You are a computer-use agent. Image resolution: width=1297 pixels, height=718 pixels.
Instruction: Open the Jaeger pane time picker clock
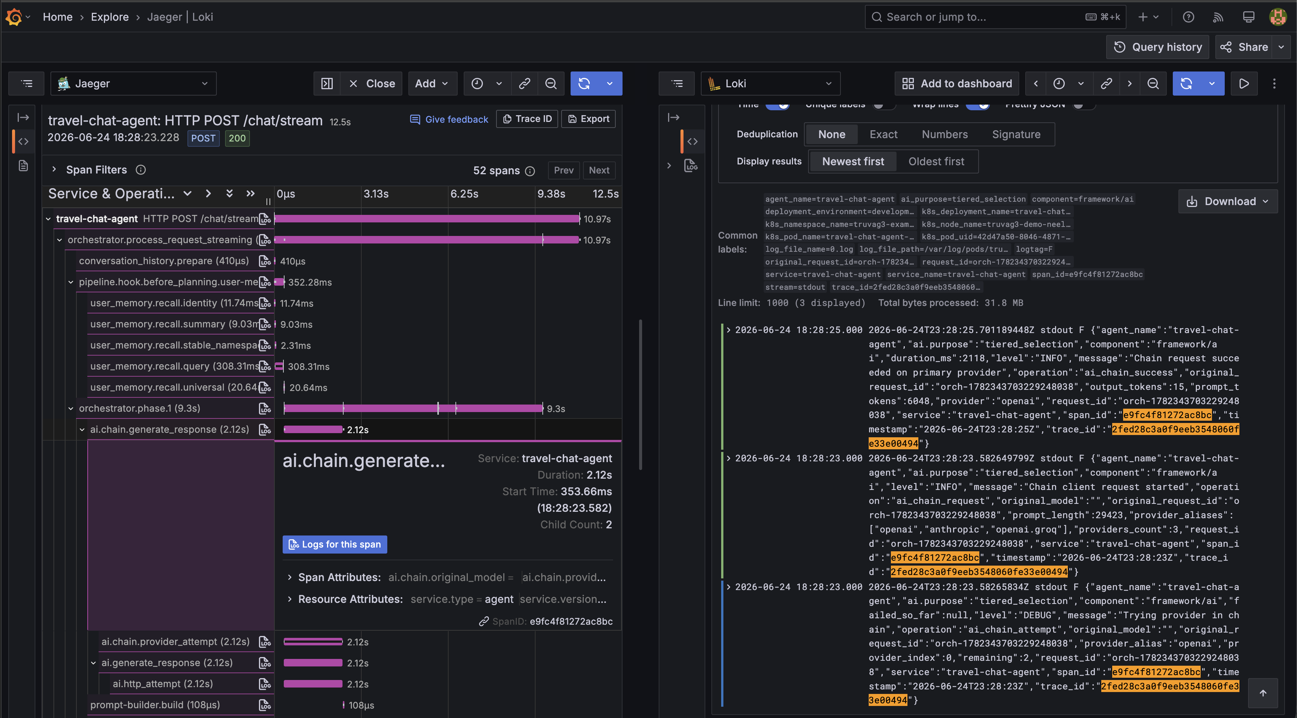coord(477,84)
